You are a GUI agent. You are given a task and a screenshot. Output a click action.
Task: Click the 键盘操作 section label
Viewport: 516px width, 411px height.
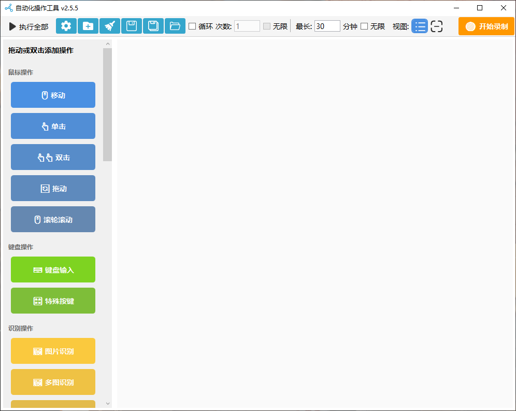click(21, 247)
